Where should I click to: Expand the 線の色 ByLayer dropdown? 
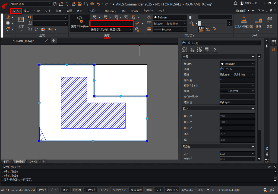pyautogui.click(x=237, y=64)
